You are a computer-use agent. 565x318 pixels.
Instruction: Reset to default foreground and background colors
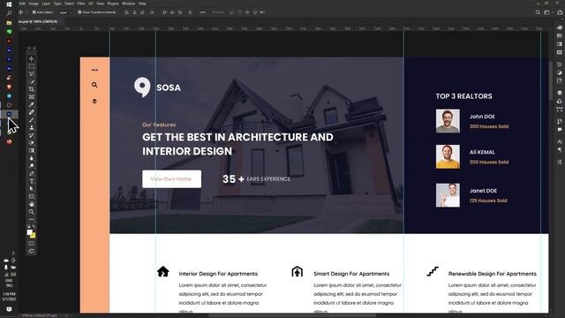[x=29, y=227]
